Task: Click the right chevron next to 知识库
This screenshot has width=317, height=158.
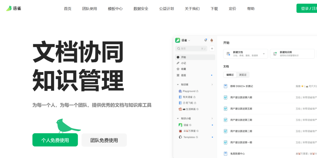Action: (212, 85)
